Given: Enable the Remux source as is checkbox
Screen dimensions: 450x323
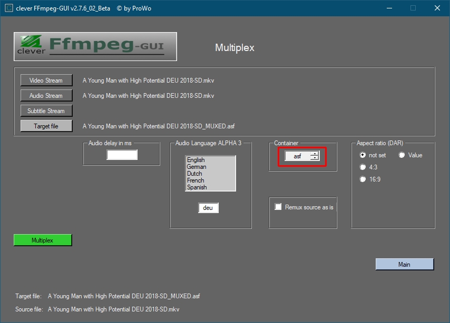Looking at the screenshot, I should 278,207.
